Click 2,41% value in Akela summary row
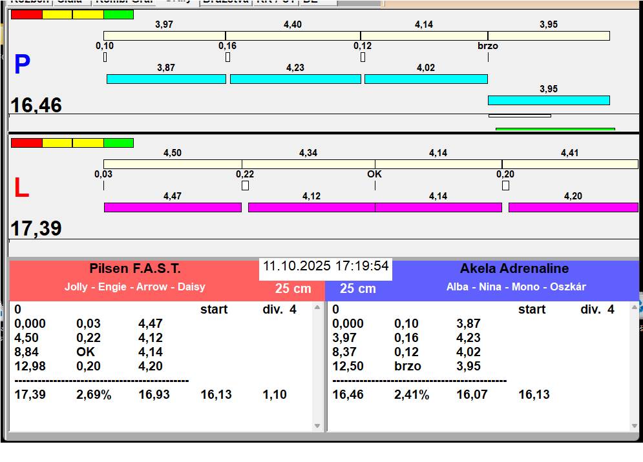Screen dimensions: 643x462 point(412,394)
